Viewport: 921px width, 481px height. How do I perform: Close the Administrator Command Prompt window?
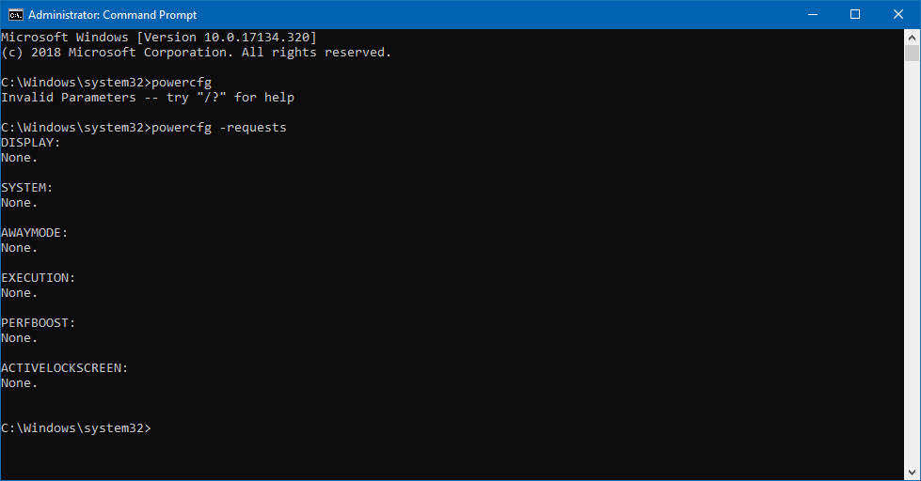(898, 15)
